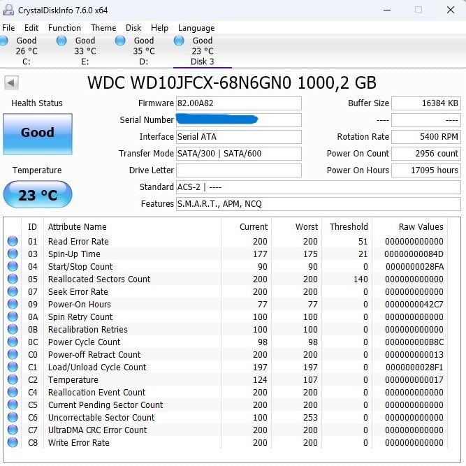
Task: Open the Theme menu
Action: 103,28
